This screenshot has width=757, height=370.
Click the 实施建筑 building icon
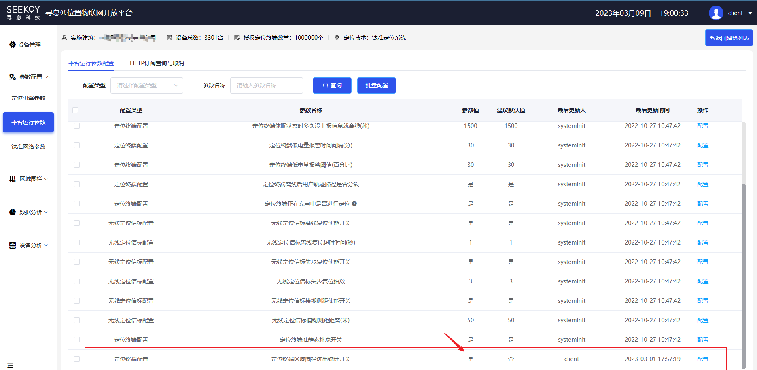click(64, 38)
